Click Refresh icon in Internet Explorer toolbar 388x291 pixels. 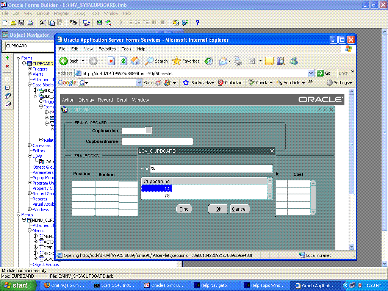pos(123,61)
